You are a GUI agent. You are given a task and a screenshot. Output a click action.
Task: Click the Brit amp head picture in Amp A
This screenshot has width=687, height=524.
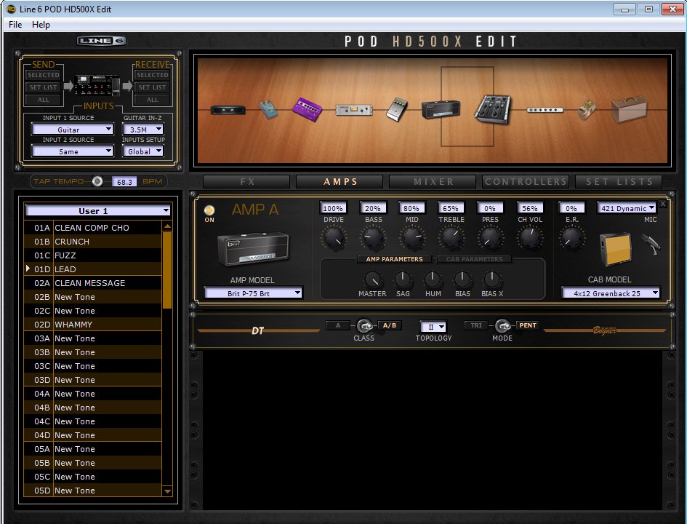[253, 249]
